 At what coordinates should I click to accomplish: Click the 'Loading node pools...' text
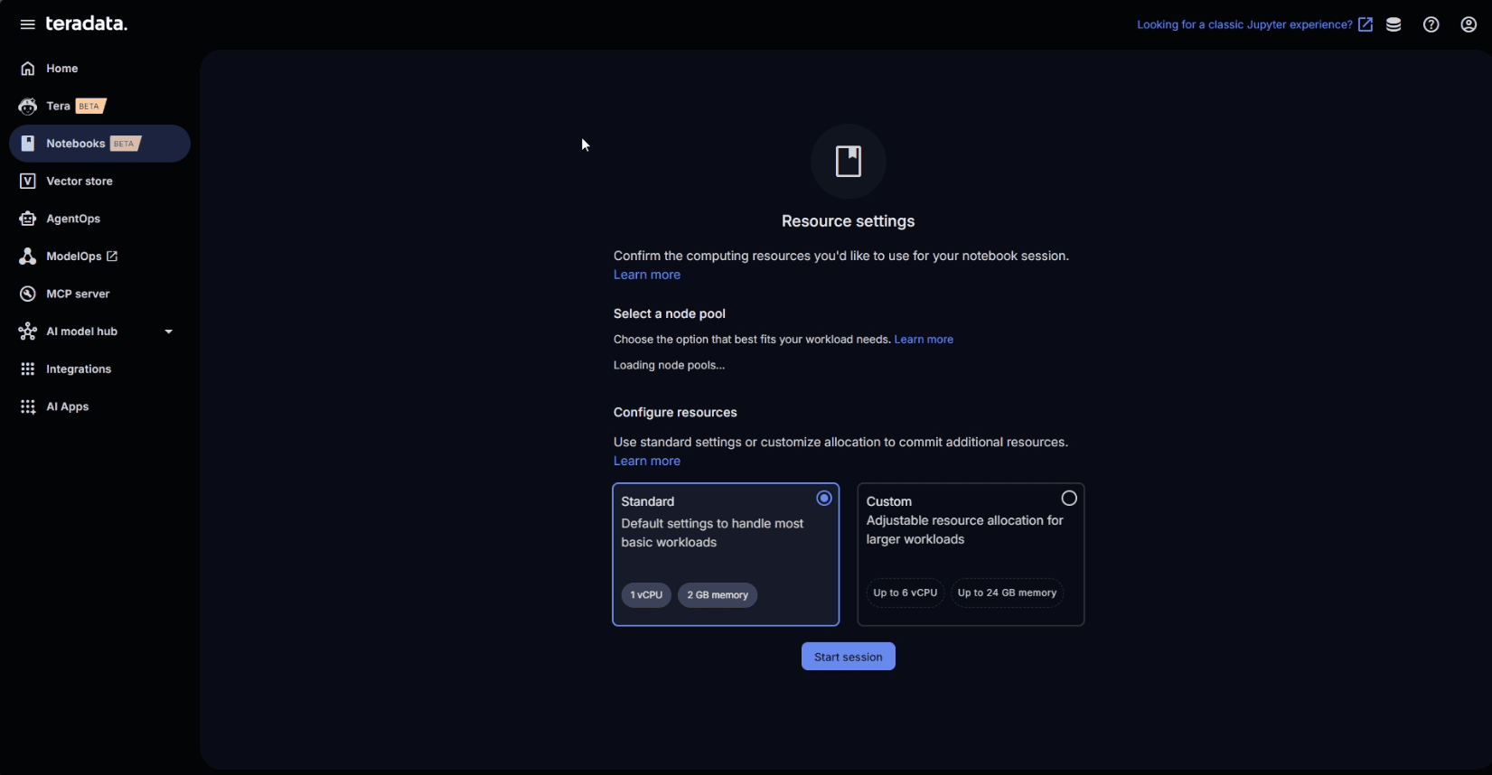670,365
